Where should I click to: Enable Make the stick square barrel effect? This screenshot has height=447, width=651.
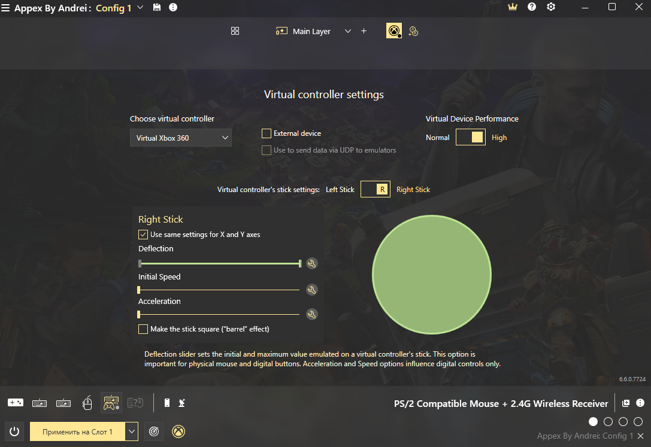pyautogui.click(x=143, y=329)
